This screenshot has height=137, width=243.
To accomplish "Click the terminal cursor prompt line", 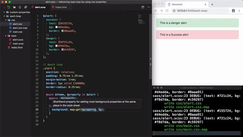I will point(197,133).
